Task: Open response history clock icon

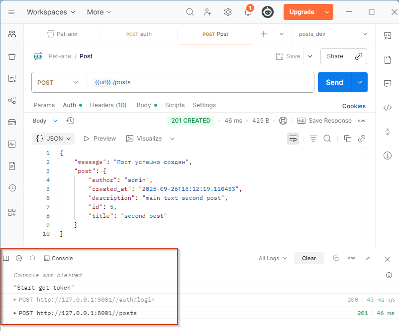Action: 70,121
